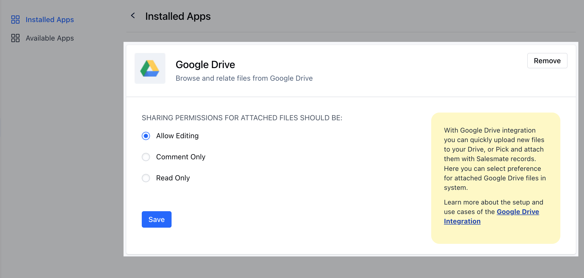
Task: Select the Allow Editing radio button
Action: pyautogui.click(x=146, y=136)
